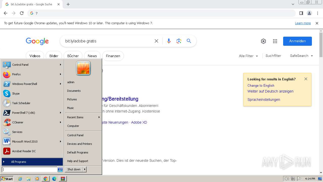Image resolution: width=323 pixels, height=182 pixels.
Task: Launch PowerShell 7 (x86)
Action: (32, 113)
